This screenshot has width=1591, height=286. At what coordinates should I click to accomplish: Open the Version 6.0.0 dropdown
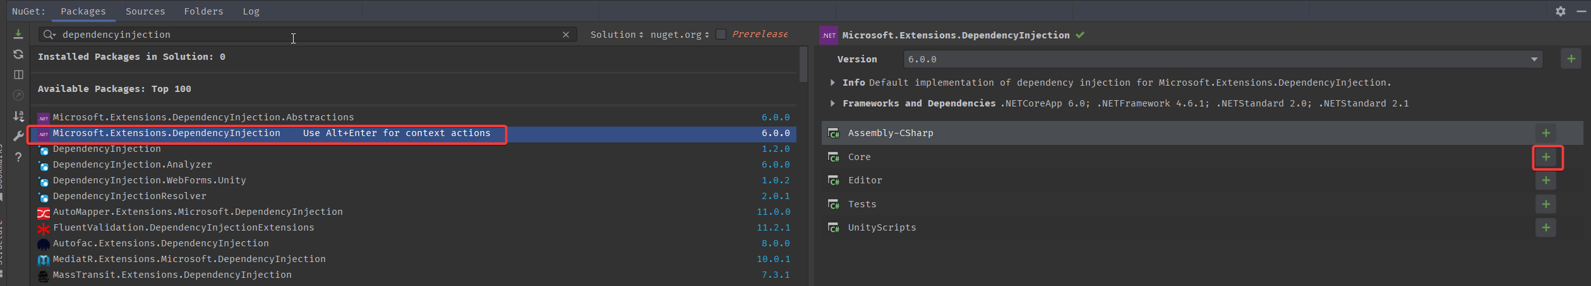(x=1534, y=59)
